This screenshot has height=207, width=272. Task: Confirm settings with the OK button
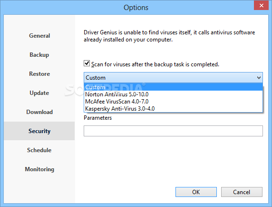(x=196, y=192)
